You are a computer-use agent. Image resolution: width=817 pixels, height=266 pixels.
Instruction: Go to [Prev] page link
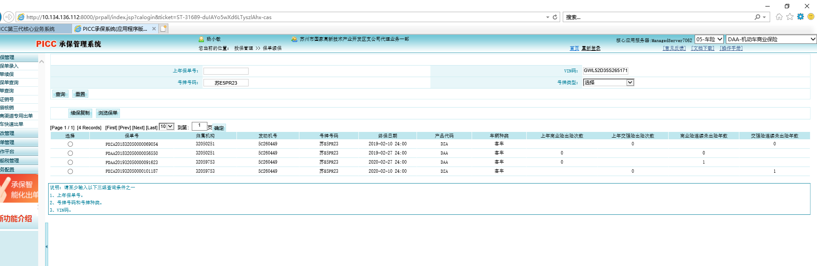click(125, 128)
